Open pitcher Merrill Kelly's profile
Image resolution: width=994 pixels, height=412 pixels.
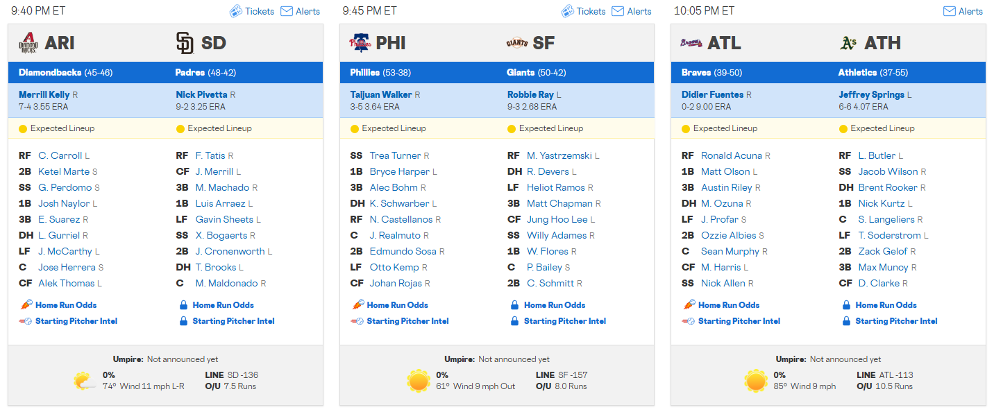(x=44, y=94)
